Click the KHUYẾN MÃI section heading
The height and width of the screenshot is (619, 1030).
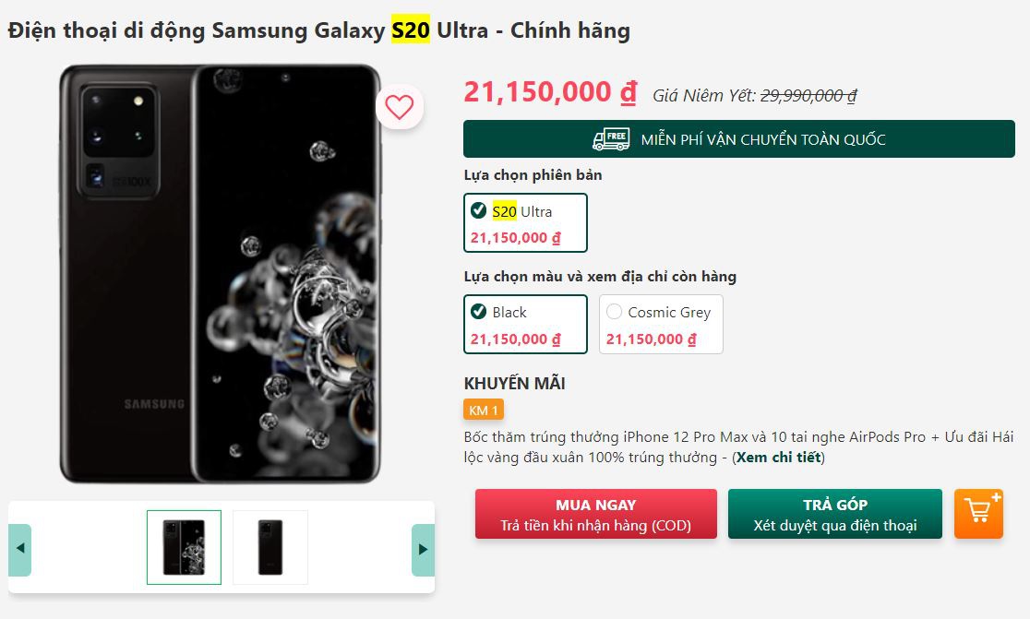pyautogui.click(x=516, y=384)
